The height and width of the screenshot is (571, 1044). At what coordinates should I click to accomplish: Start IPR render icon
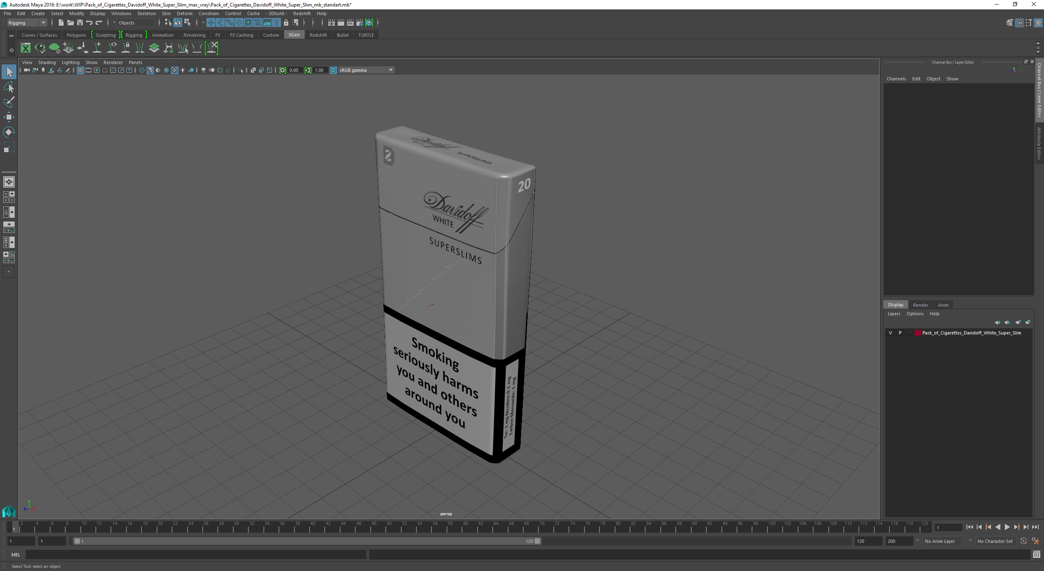pyautogui.click(x=350, y=22)
